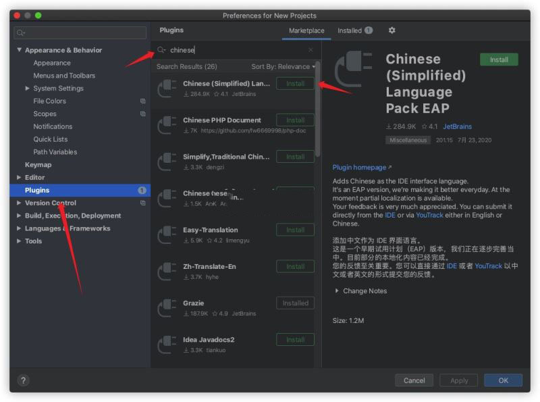Screen dimensions: 540x402
Task: Install Chinese (Simplified) Language Pack from list
Action: tap(295, 83)
